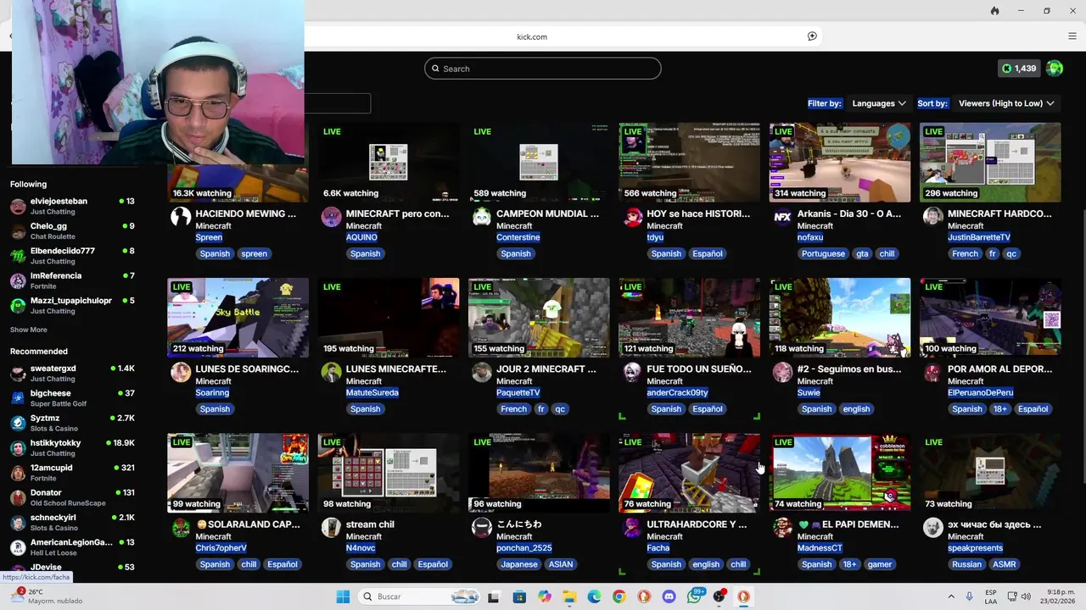Open the Languages filter dropdown

(x=878, y=103)
